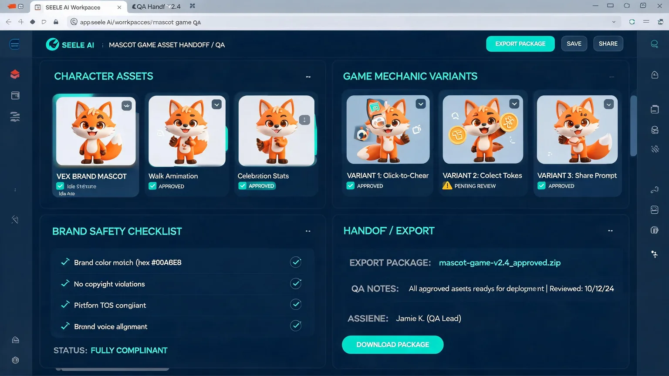The image size is (669, 376).
Task: Click the Reviewed: 10/12/24 text
Action: coord(582,289)
